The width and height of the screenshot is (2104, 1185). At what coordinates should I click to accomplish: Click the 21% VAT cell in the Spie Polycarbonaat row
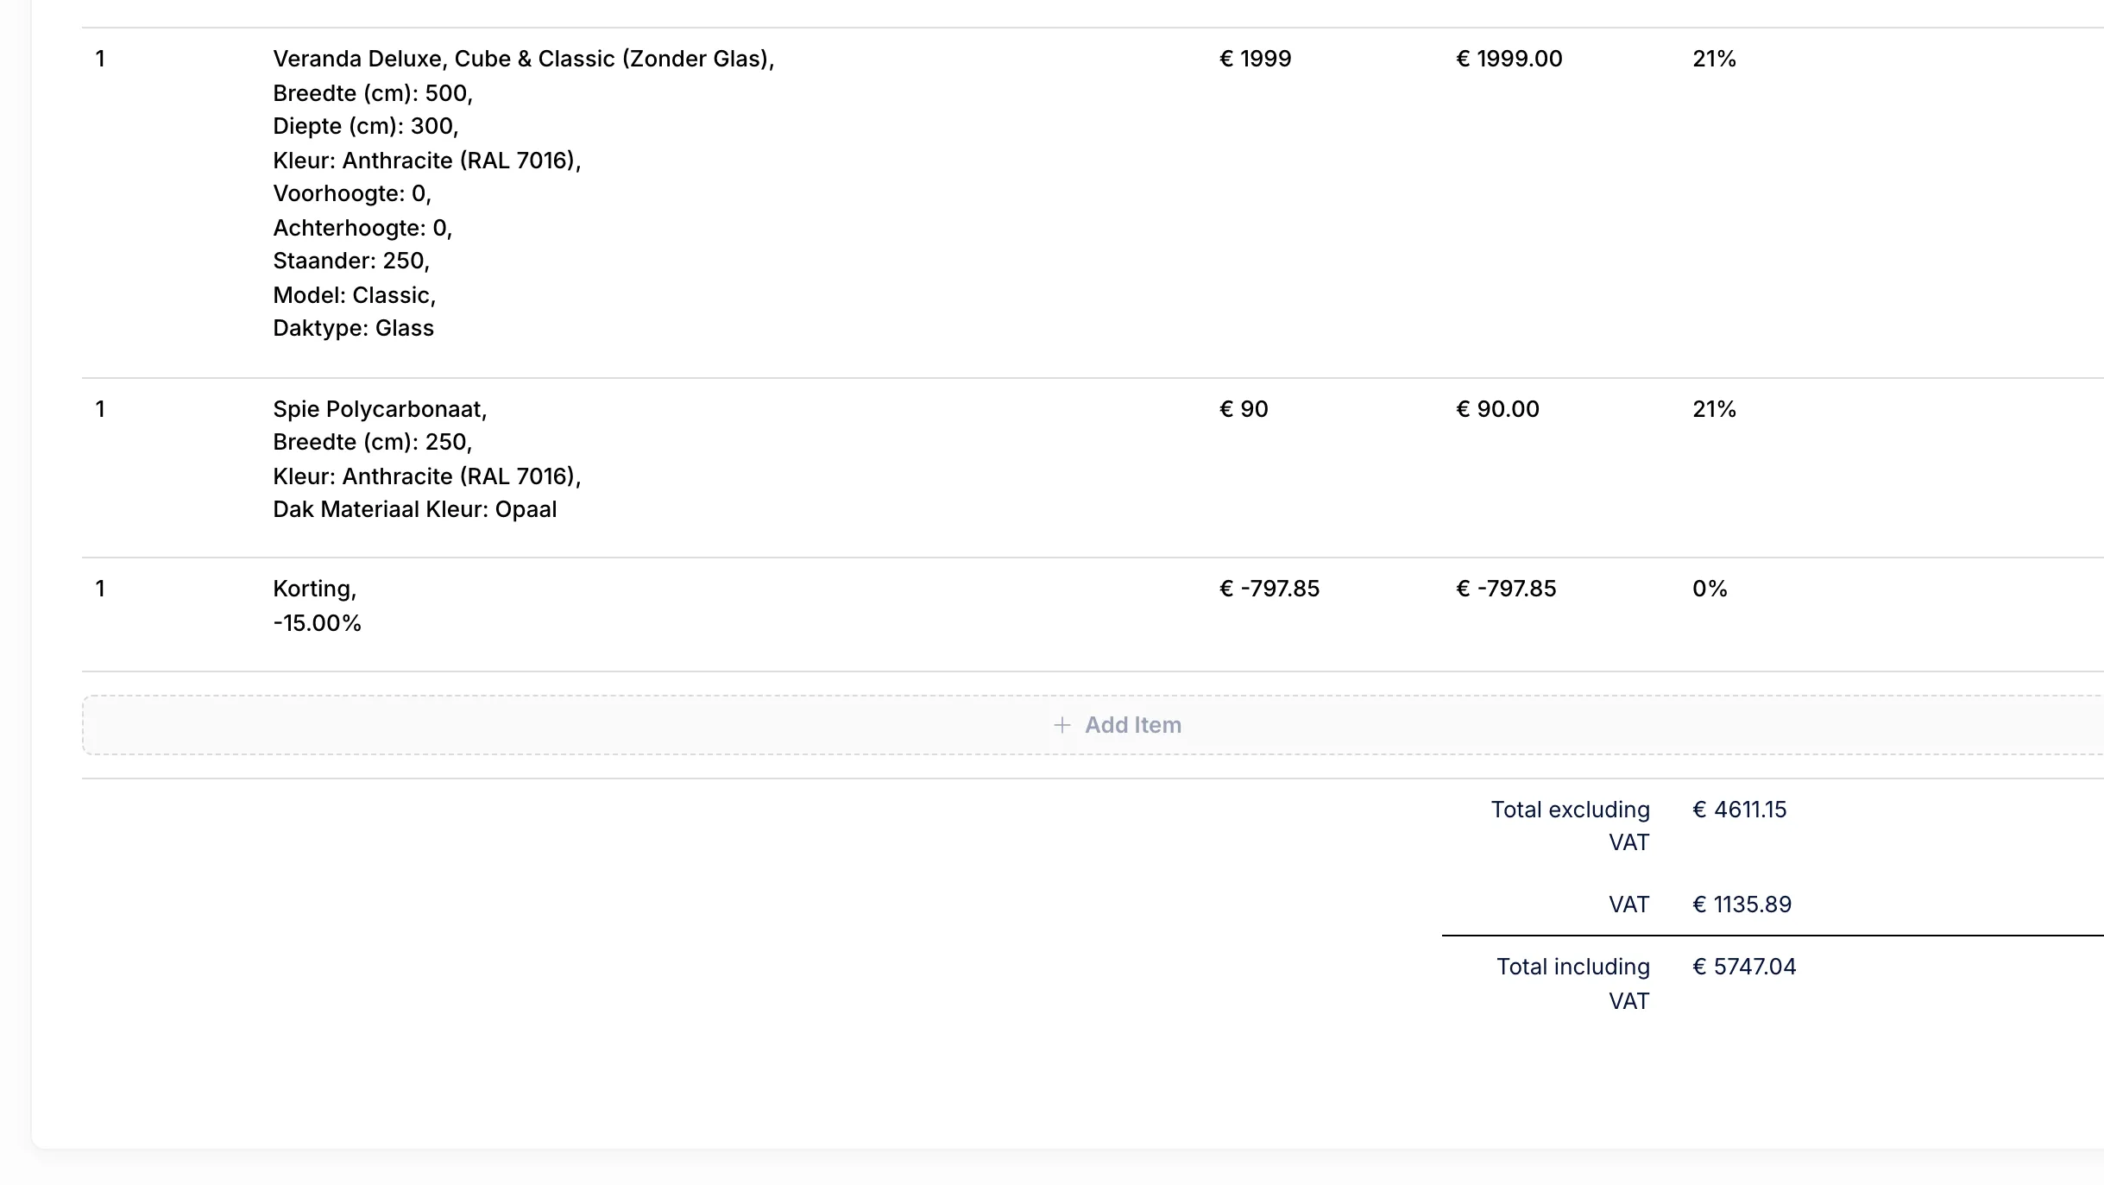coord(1714,409)
